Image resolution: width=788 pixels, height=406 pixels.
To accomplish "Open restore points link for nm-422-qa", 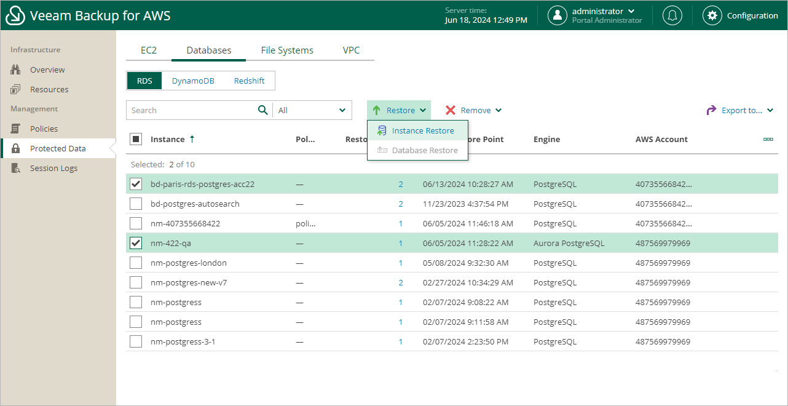I will tap(401, 243).
